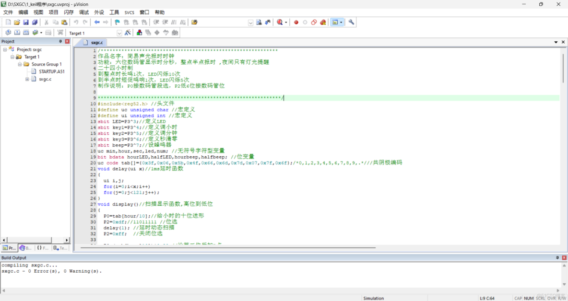
Task: Disable all breakpoints
Action: point(314,23)
